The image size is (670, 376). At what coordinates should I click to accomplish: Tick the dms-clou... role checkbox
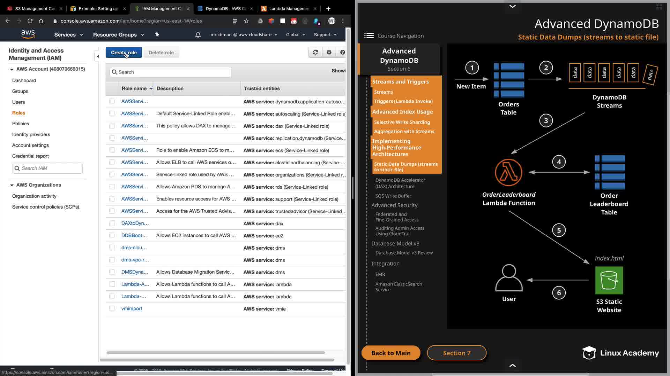click(112, 248)
